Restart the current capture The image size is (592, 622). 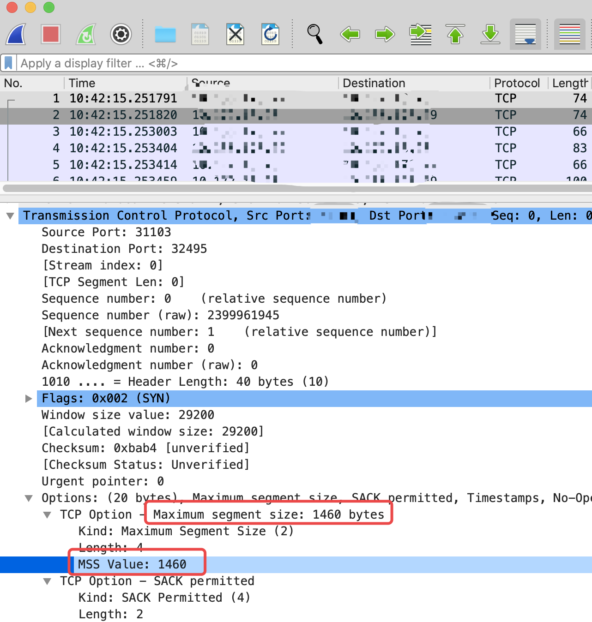coord(86,34)
